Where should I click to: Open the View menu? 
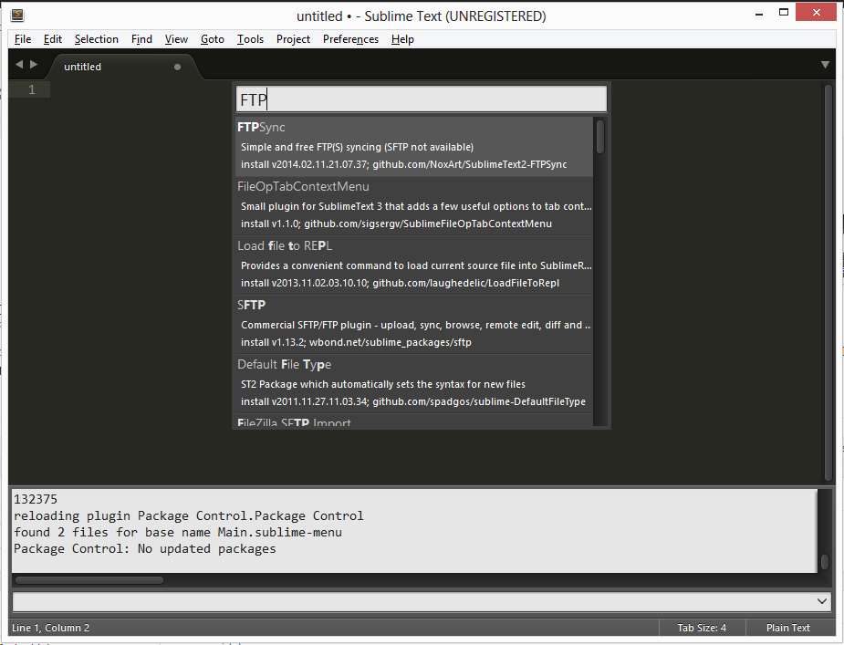coord(176,39)
